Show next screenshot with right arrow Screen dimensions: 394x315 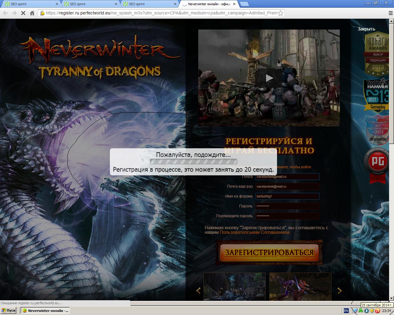340,290
